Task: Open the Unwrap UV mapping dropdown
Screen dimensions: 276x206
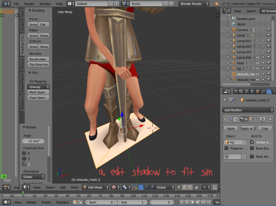Action: pyautogui.click(x=38, y=87)
